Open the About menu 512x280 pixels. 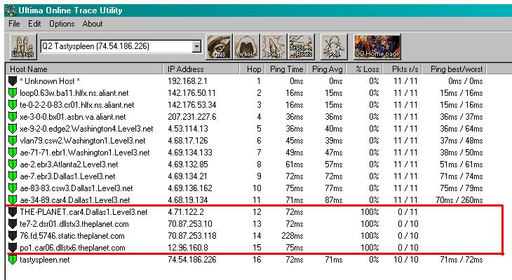click(93, 24)
